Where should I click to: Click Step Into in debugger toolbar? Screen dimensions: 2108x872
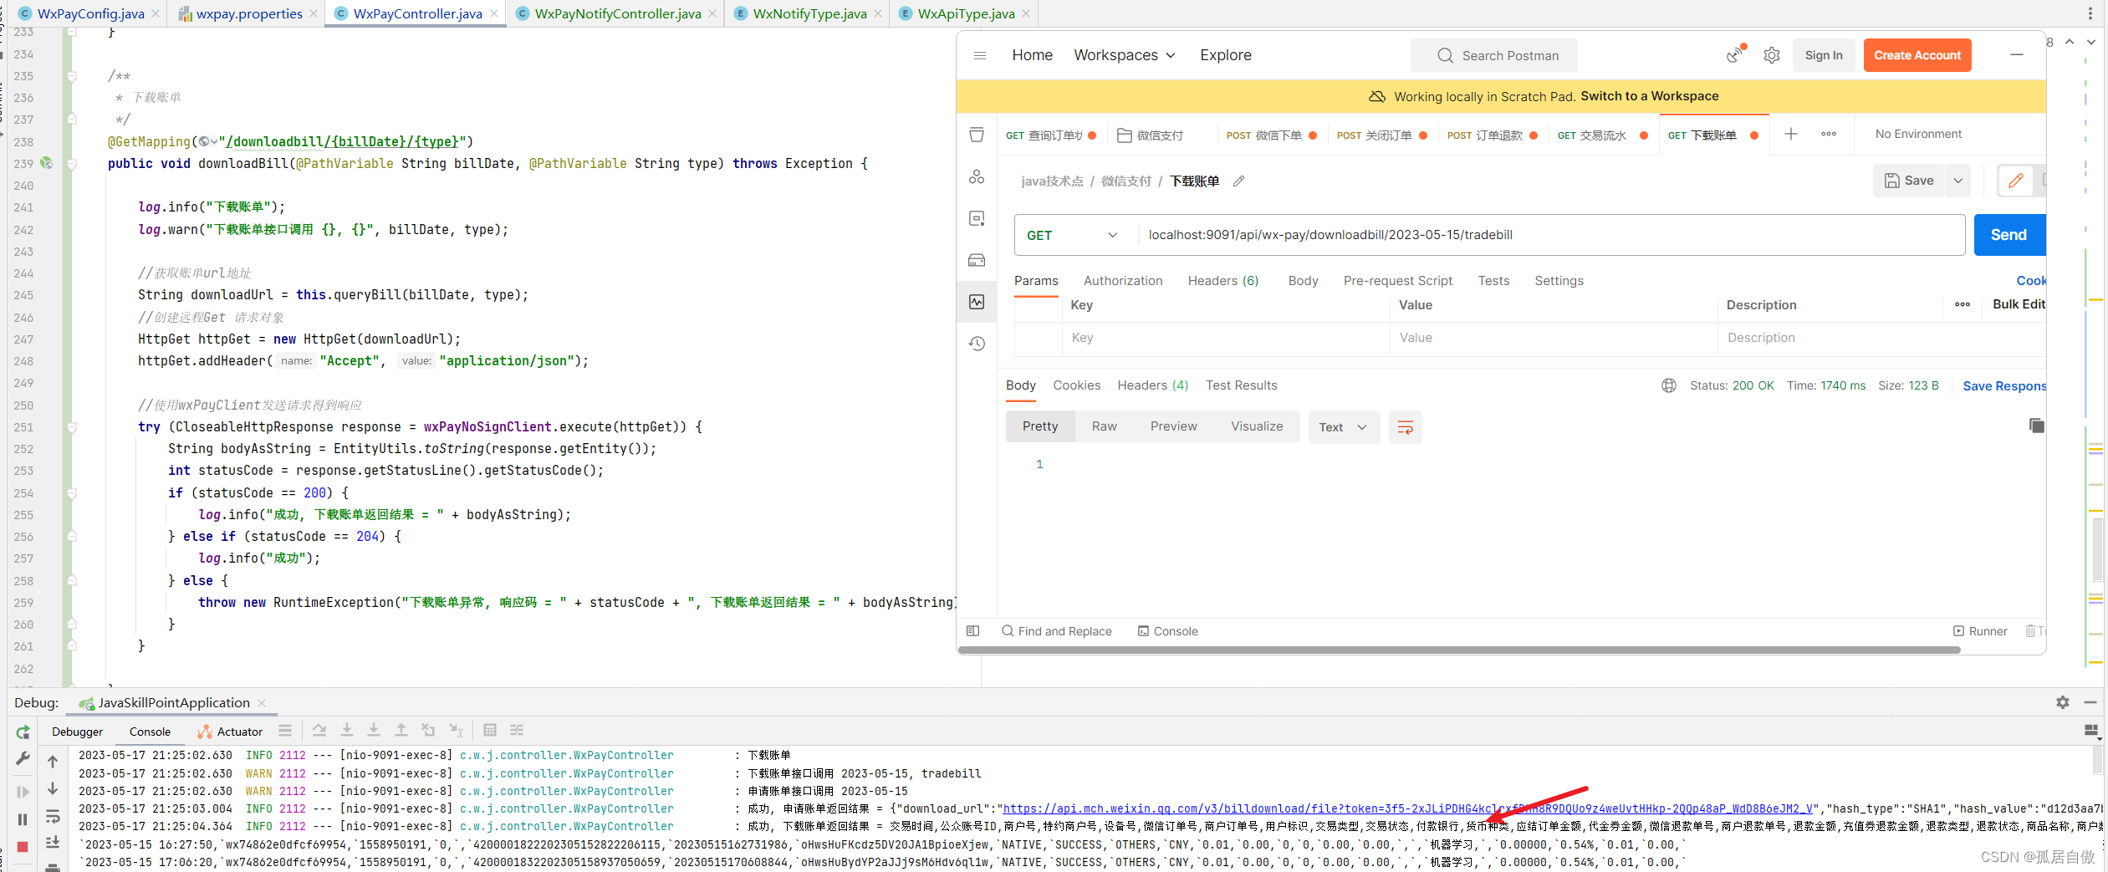[x=347, y=731]
